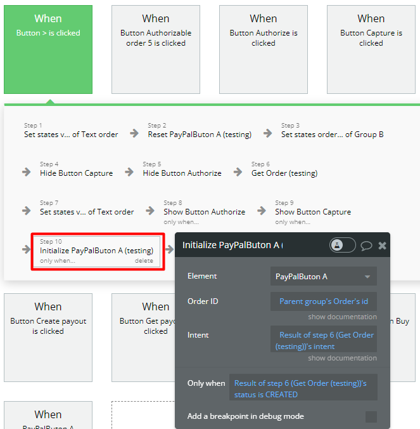Viewport: 420px width, 429px height.
Task: Open Step 3 Set states order of Group B
Action: click(333, 131)
